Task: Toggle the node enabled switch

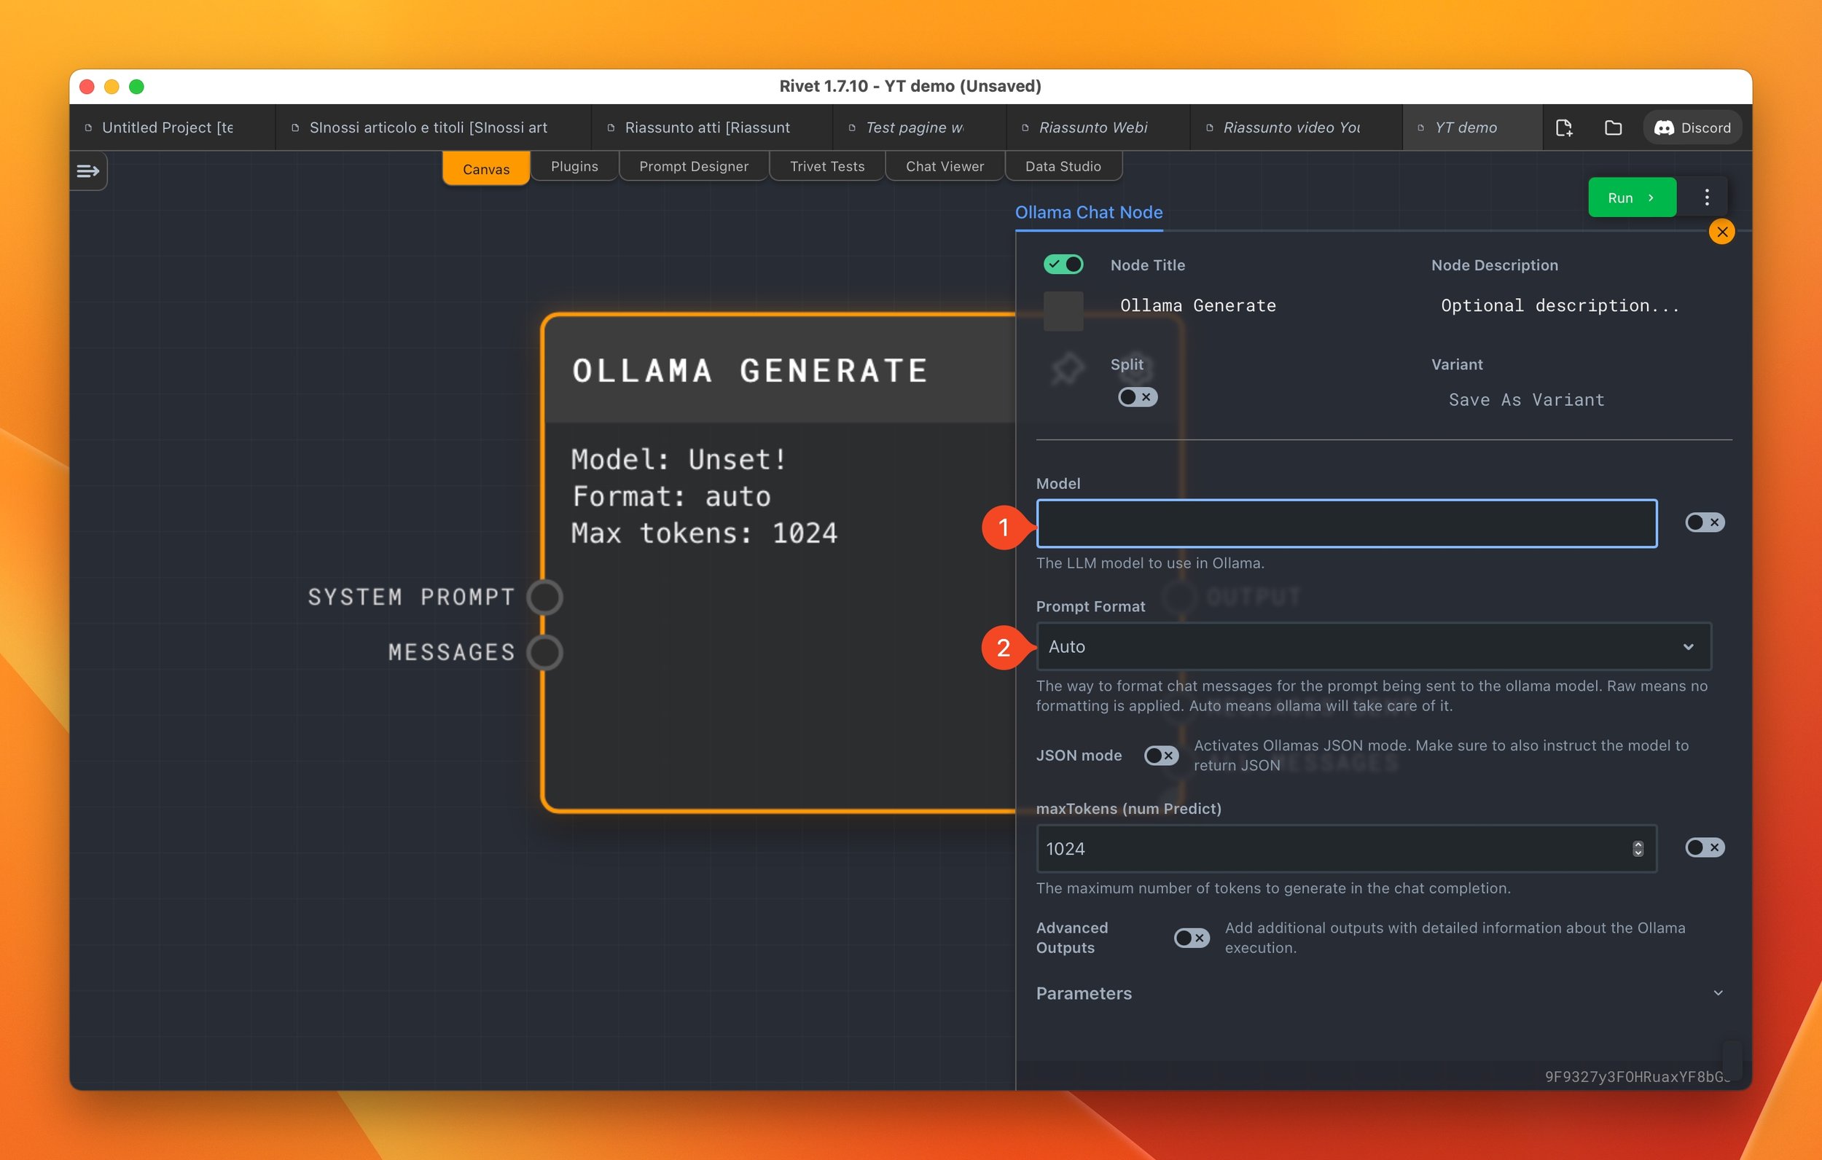Action: pos(1063,264)
